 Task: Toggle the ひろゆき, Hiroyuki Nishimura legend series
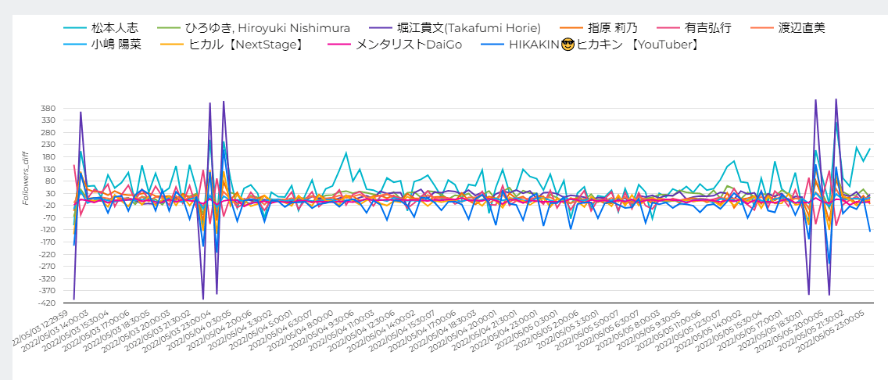253,27
